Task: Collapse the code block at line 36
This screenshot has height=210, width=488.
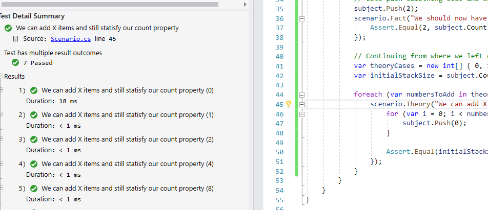Action: pyautogui.click(x=301, y=18)
